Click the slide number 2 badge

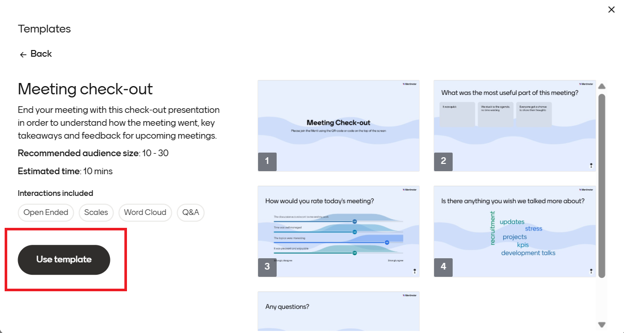point(443,161)
